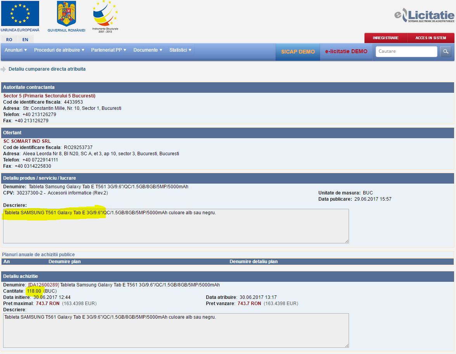Open the SC SOMART IND SRL link

tap(27, 141)
